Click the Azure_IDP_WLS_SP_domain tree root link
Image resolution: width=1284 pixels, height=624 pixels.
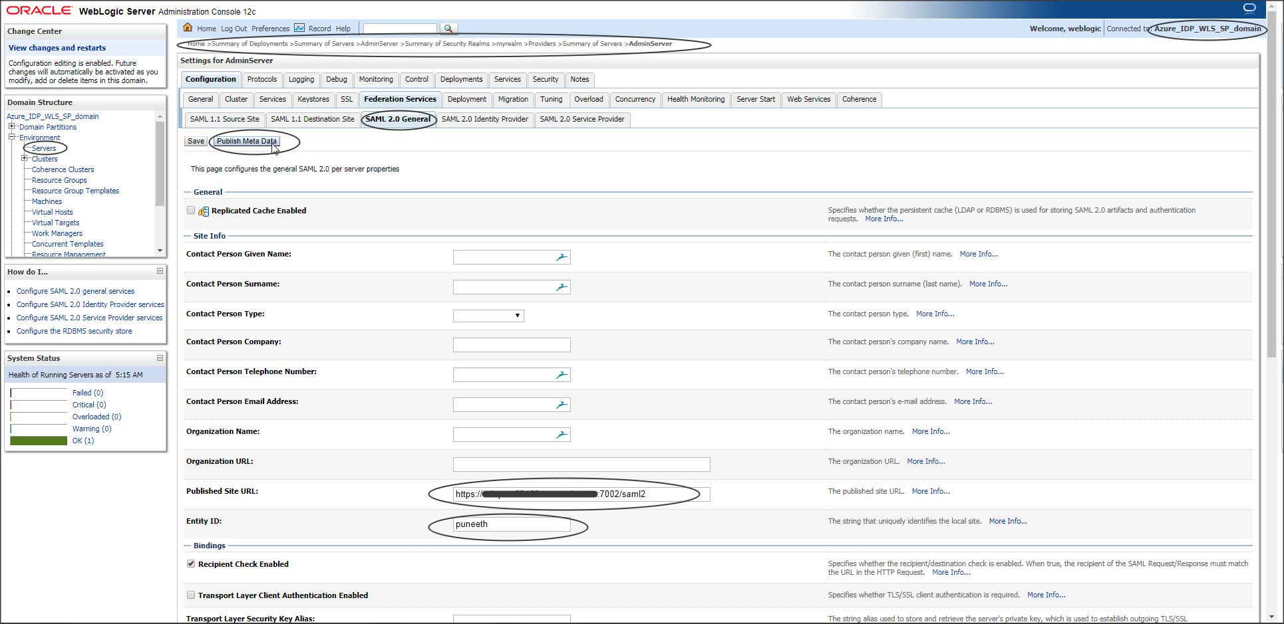click(53, 116)
